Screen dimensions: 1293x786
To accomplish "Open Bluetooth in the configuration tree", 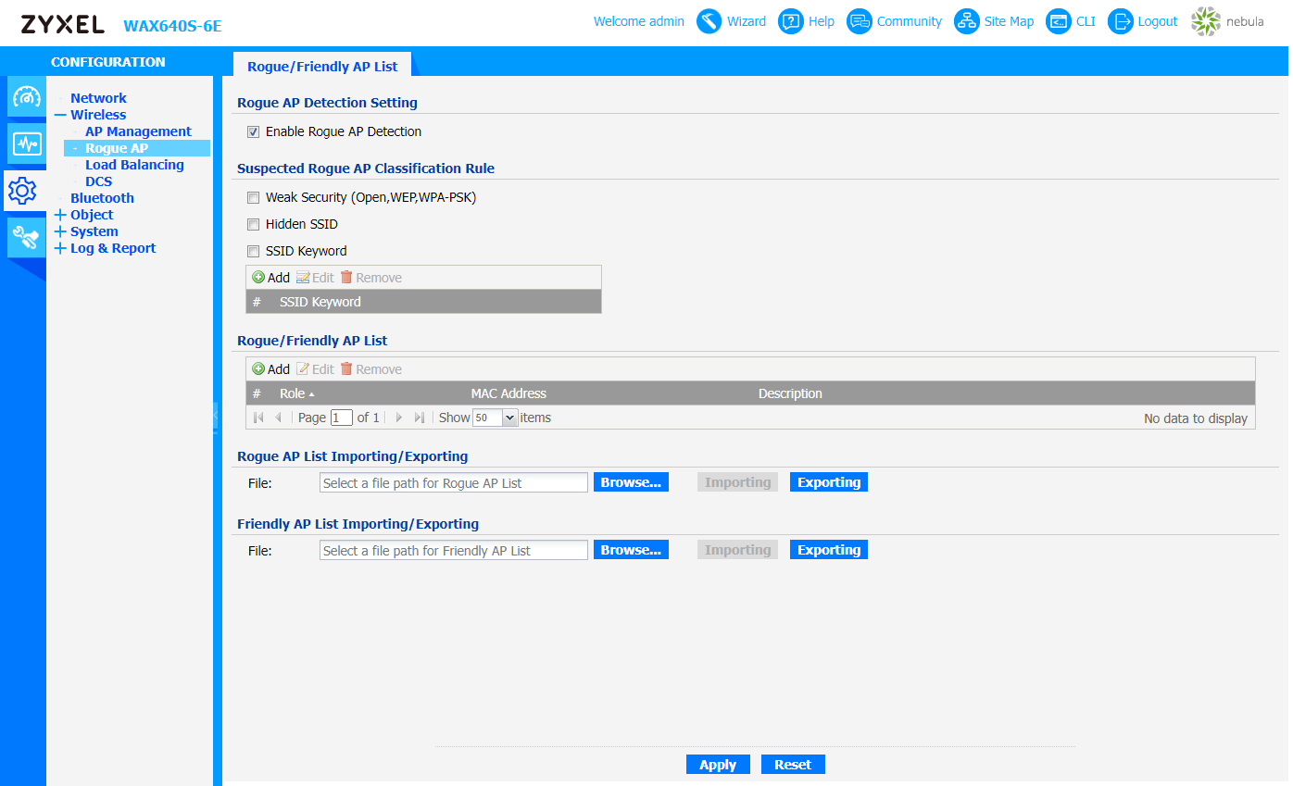I will [x=102, y=198].
